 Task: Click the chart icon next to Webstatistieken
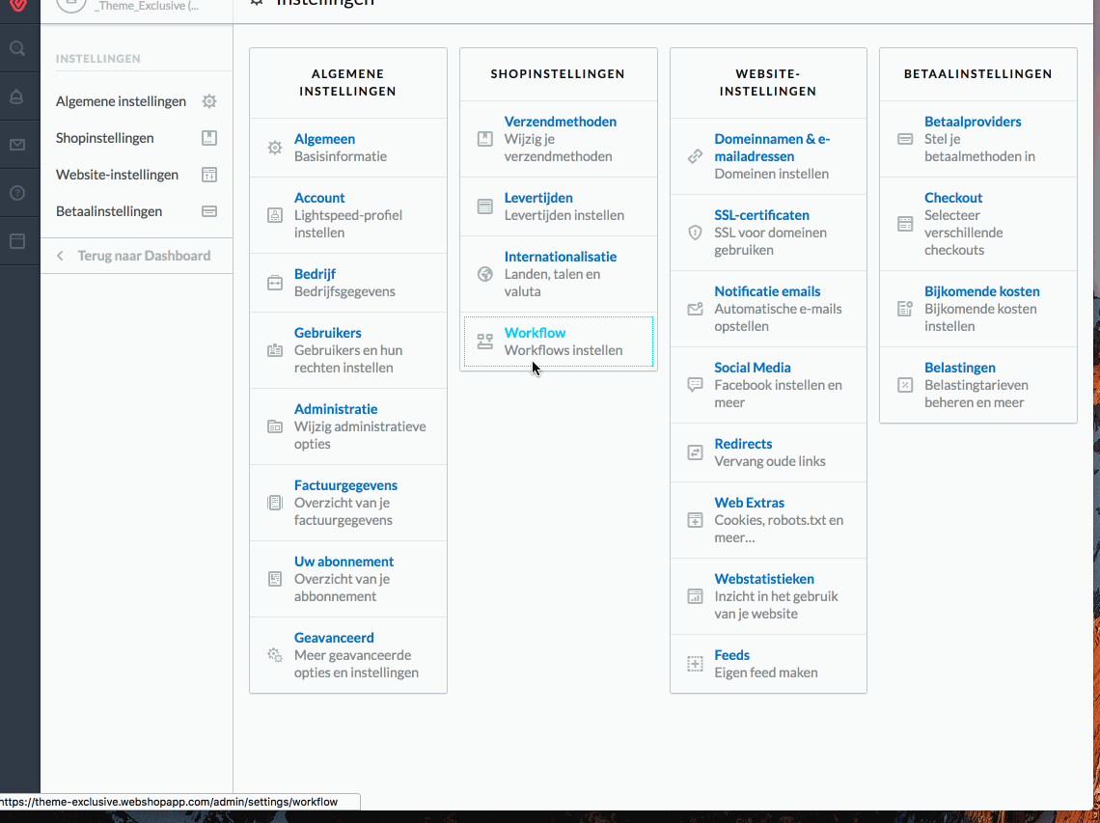tap(695, 596)
